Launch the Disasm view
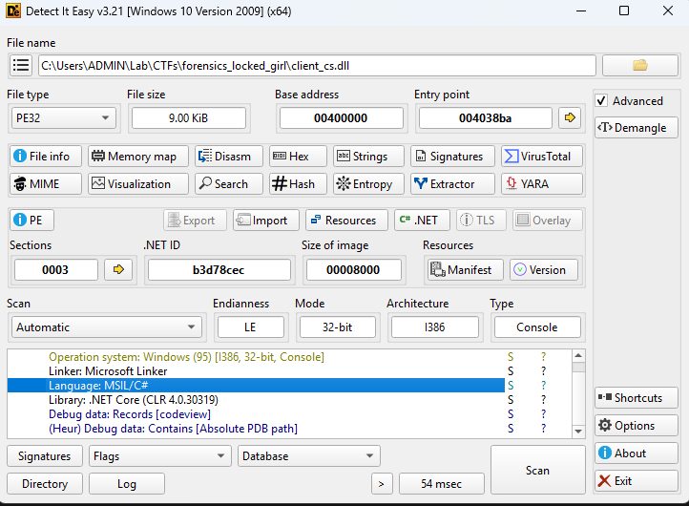 pos(229,156)
